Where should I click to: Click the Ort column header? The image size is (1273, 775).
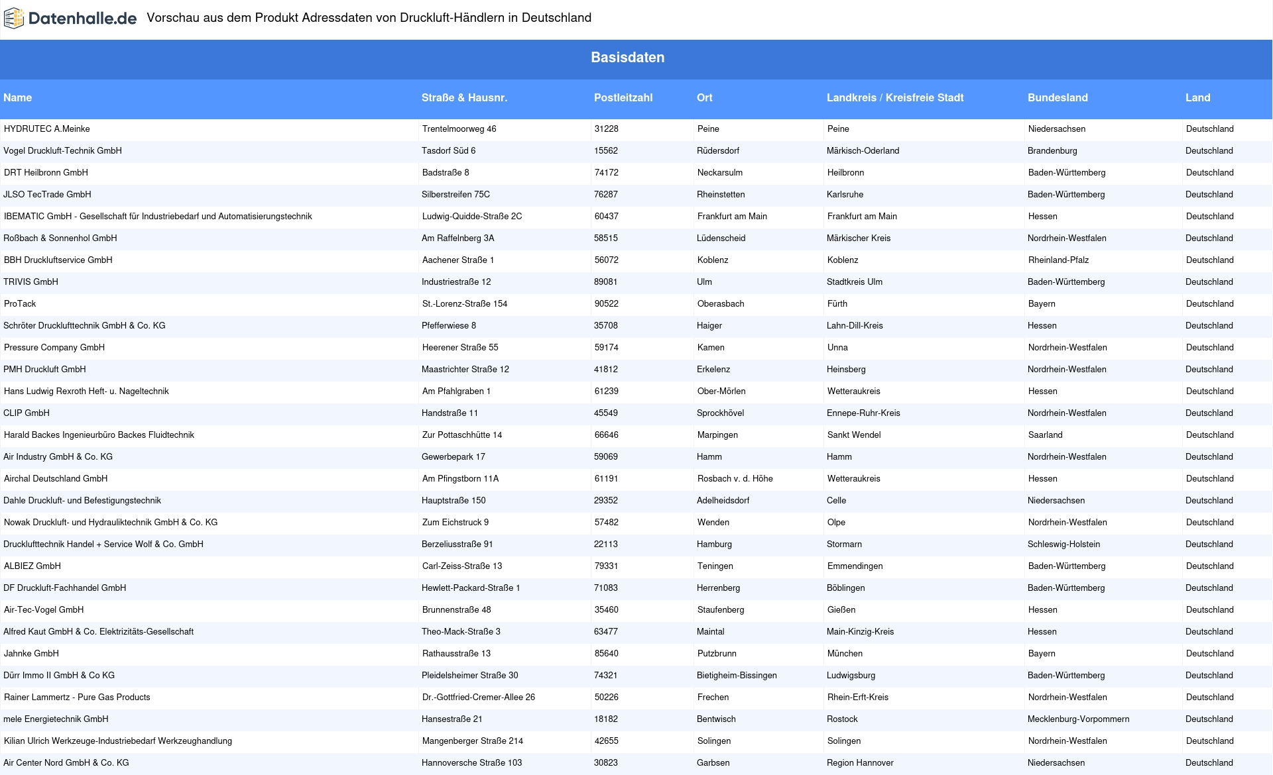click(705, 98)
